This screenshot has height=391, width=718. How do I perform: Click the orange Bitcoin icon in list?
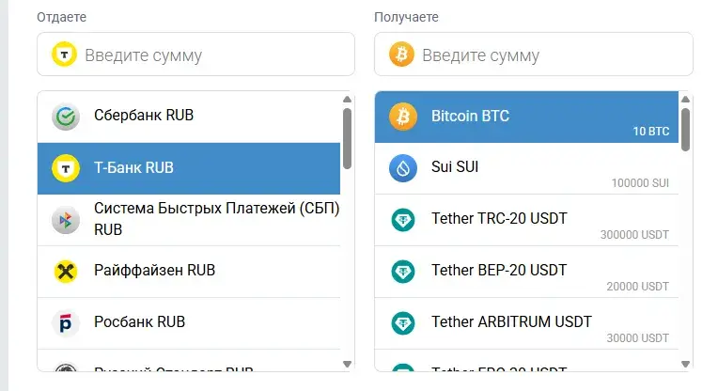(403, 117)
